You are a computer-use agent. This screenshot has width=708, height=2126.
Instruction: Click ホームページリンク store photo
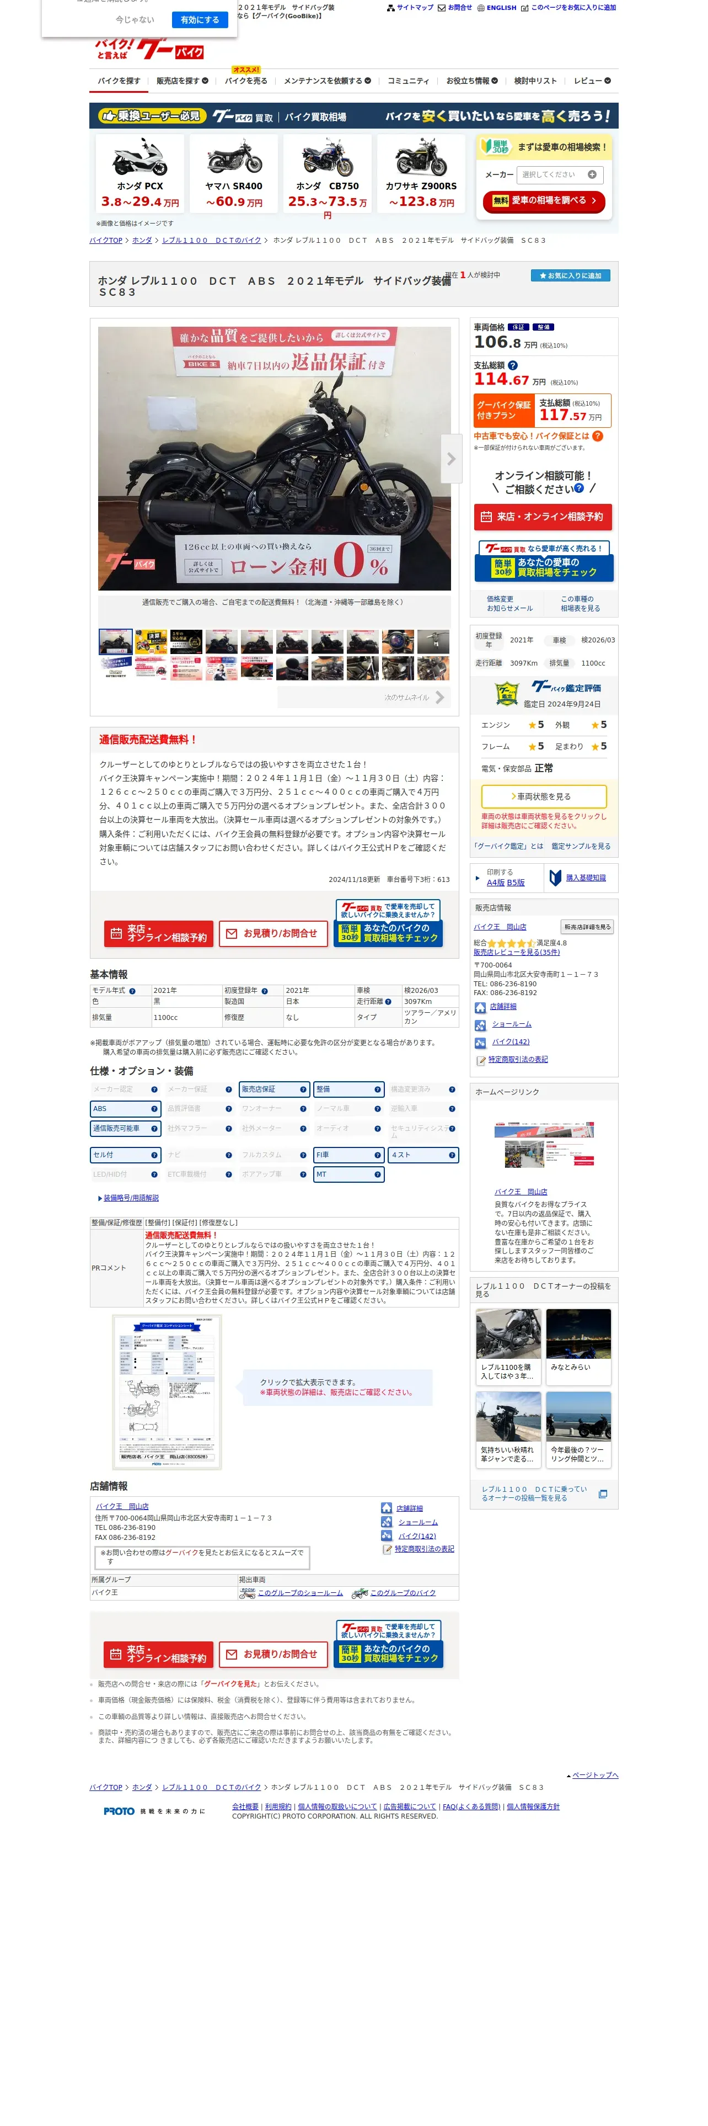[x=543, y=1144]
